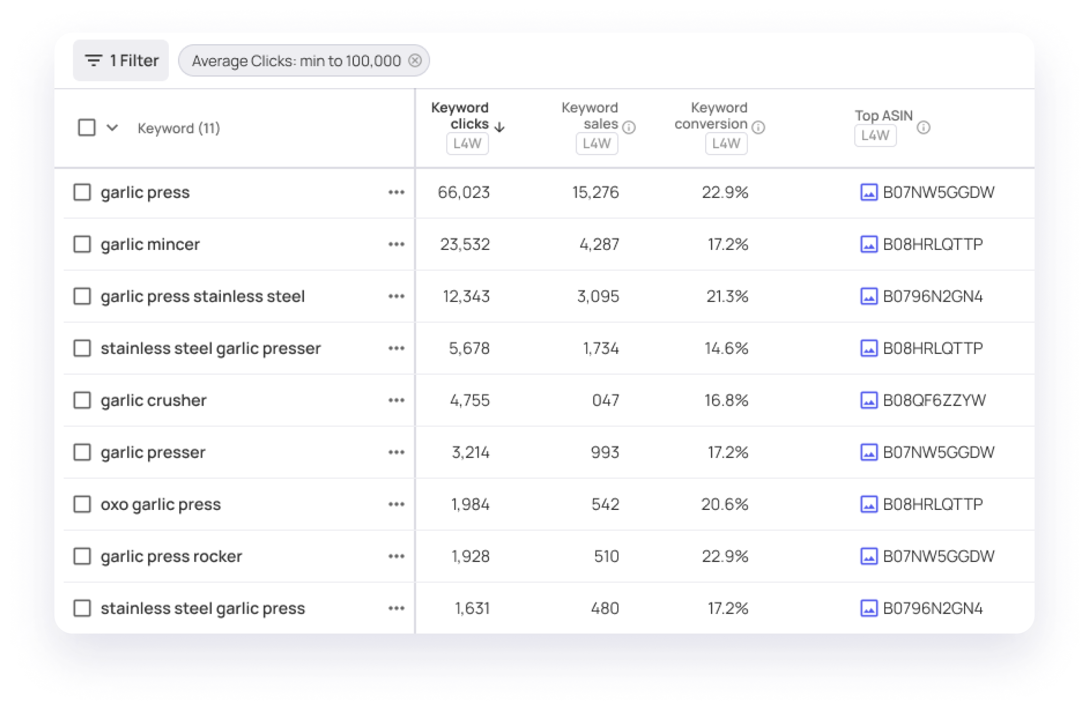Remove the Average Clicks filter chip
This screenshot has height=710, width=1089.
(x=415, y=60)
